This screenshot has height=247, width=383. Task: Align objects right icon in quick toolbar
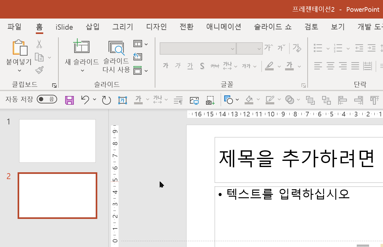click(x=359, y=100)
